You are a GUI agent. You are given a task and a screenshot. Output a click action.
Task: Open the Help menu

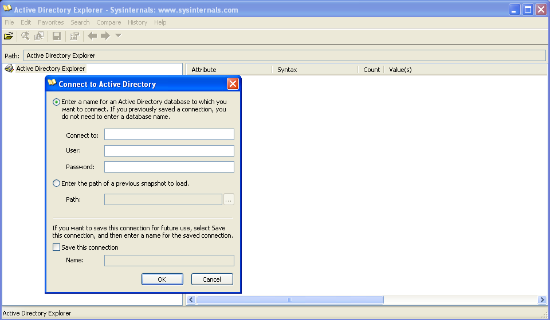tap(160, 22)
